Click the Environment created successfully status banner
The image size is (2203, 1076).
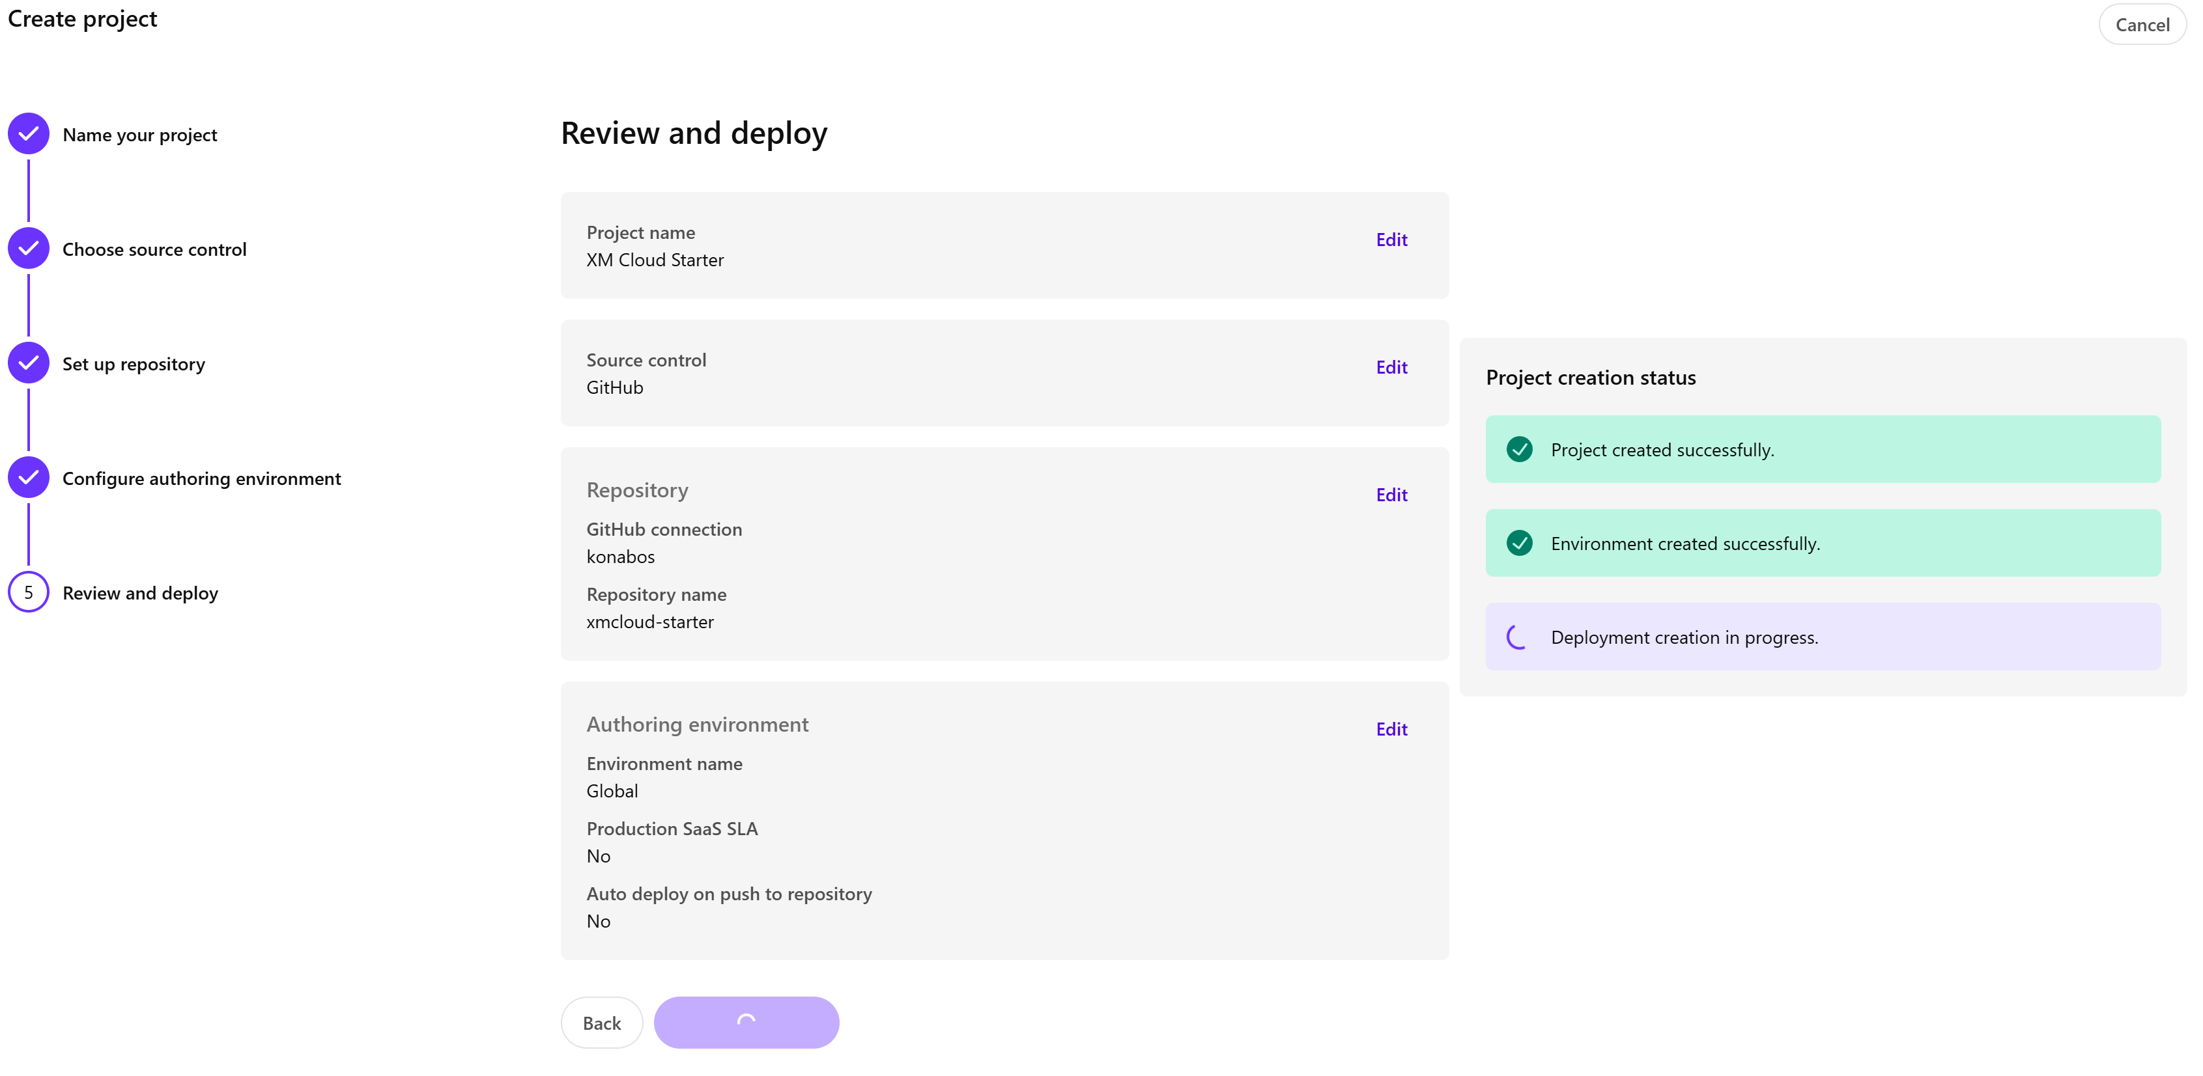[1823, 543]
